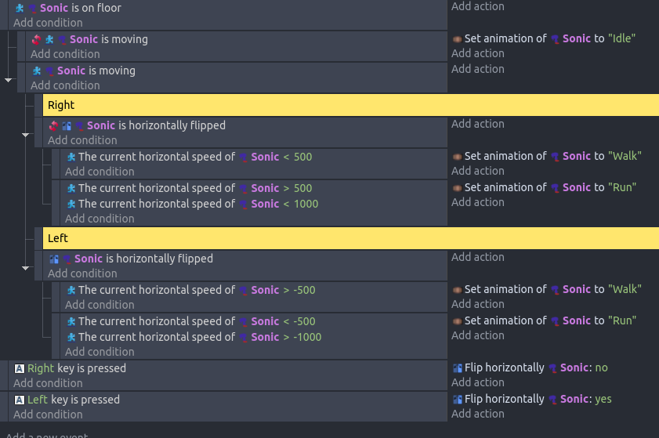Screen dimensions: 659x438
Task: Click the platformer icon beside 'Sonic is on floor'
Action: [20, 8]
